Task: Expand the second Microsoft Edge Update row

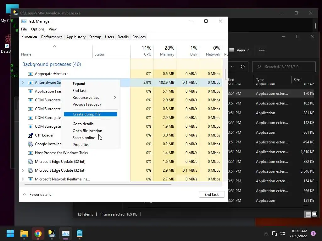Action: point(23,170)
